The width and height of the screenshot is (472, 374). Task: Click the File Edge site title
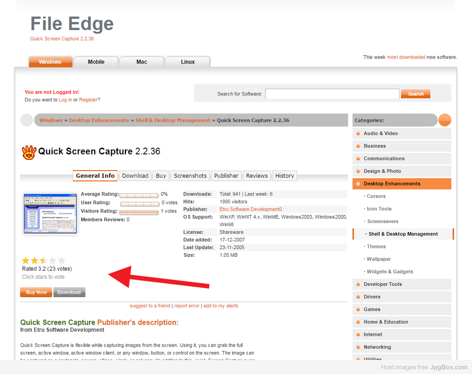pos(72,24)
